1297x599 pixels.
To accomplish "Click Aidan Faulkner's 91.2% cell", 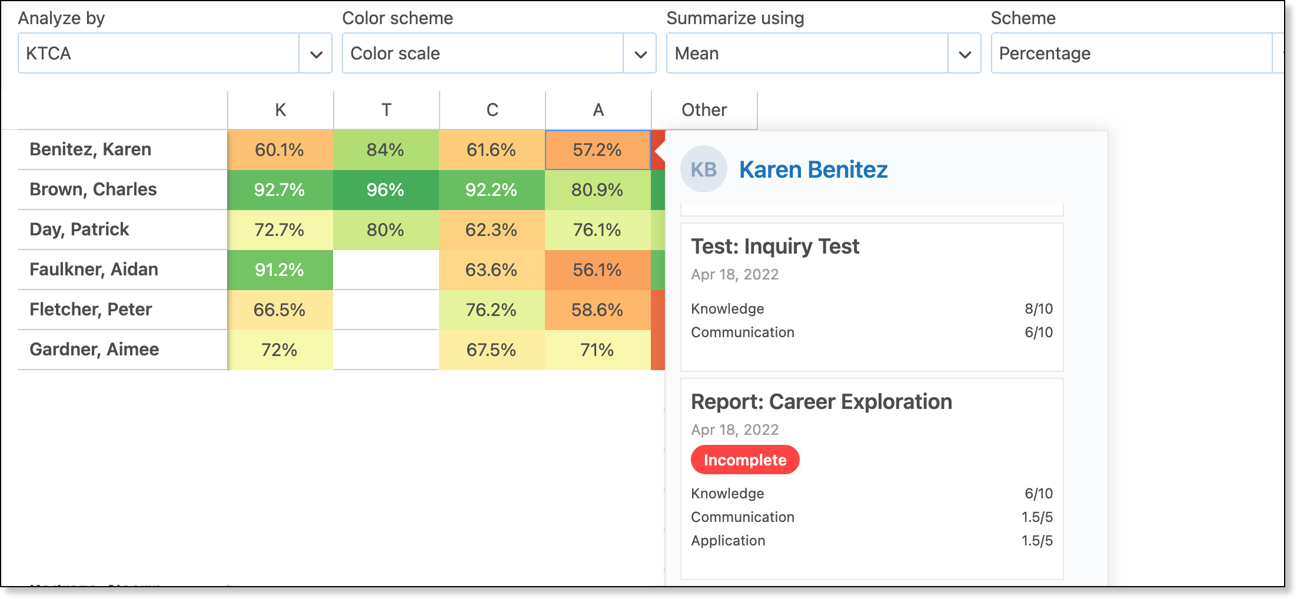I will (280, 270).
